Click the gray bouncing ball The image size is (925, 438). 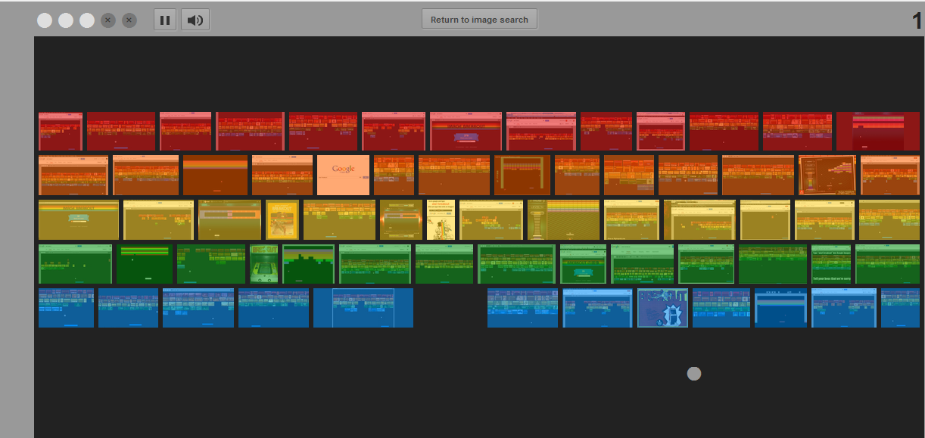(693, 373)
